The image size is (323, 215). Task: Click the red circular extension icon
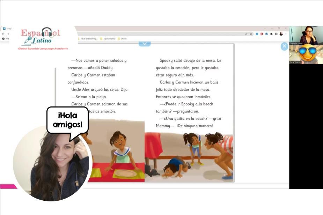coord(262,34)
